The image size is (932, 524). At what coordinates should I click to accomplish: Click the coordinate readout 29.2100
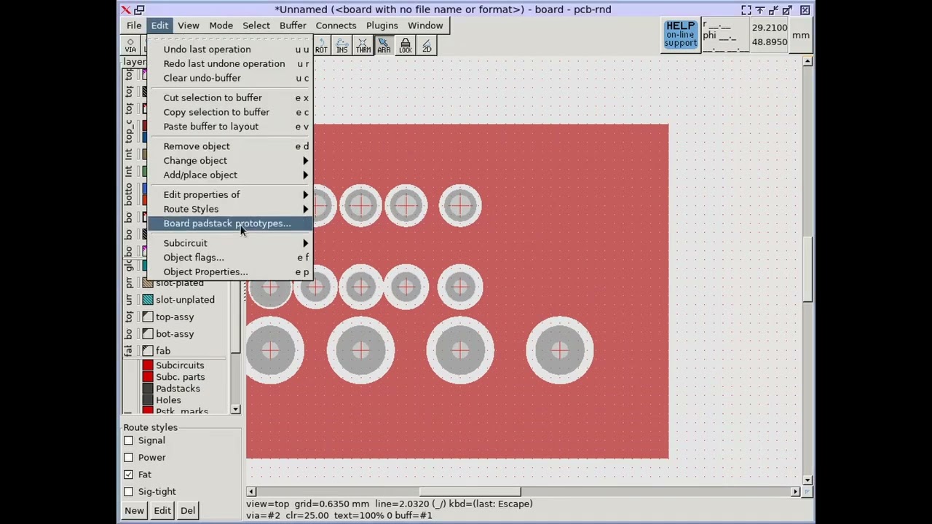click(770, 28)
